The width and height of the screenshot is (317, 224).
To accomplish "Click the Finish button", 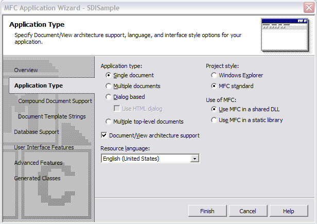I will pyautogui.click(x=207, y=211).
